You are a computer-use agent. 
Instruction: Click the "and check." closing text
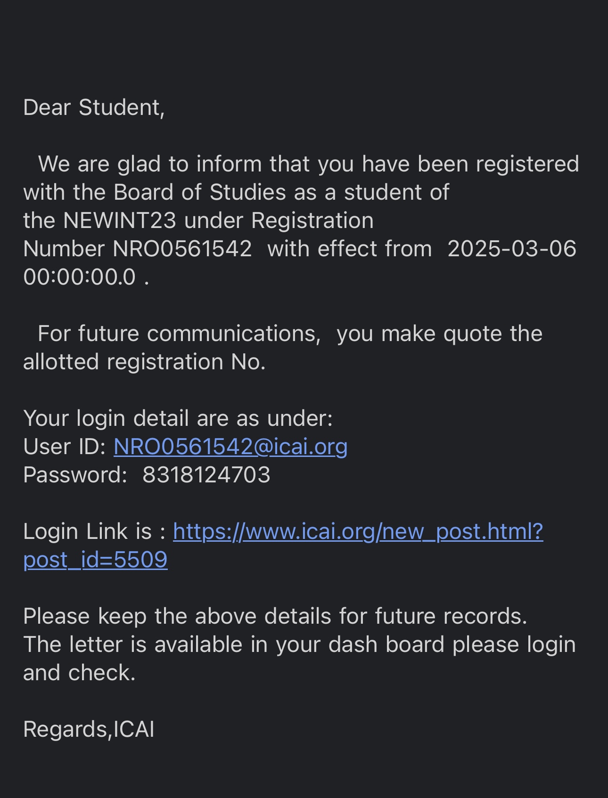click(79, 673)
